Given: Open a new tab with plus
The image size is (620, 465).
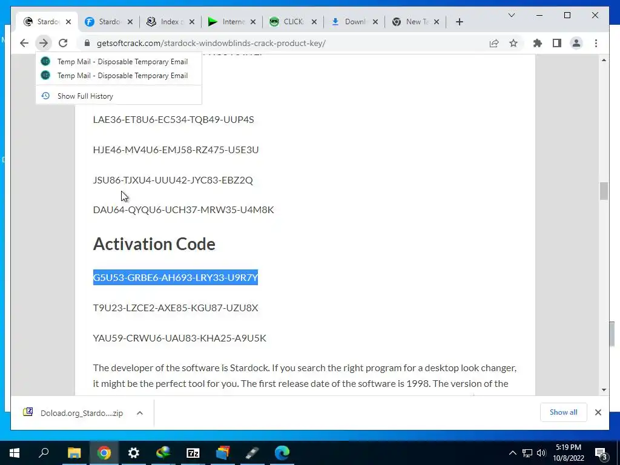Looking at the screenshot, I should [x=459, y=22].
